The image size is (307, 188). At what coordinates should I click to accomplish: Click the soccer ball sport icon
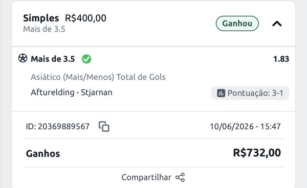pyautogui.click(x=23, y=58)
